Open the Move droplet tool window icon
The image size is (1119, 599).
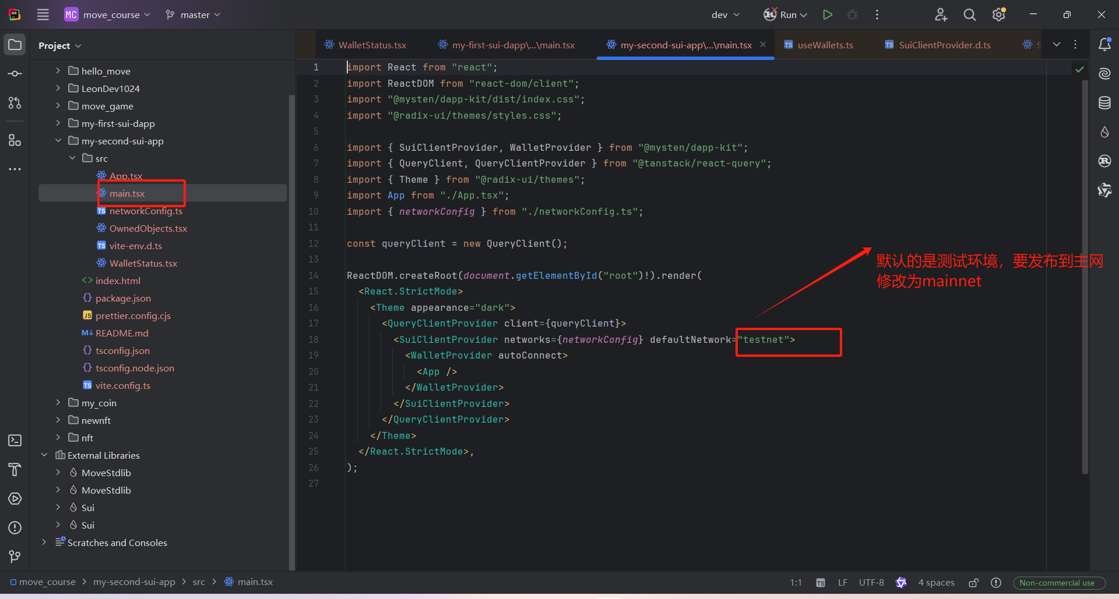pyautogui.click(x=1104, y=132)
